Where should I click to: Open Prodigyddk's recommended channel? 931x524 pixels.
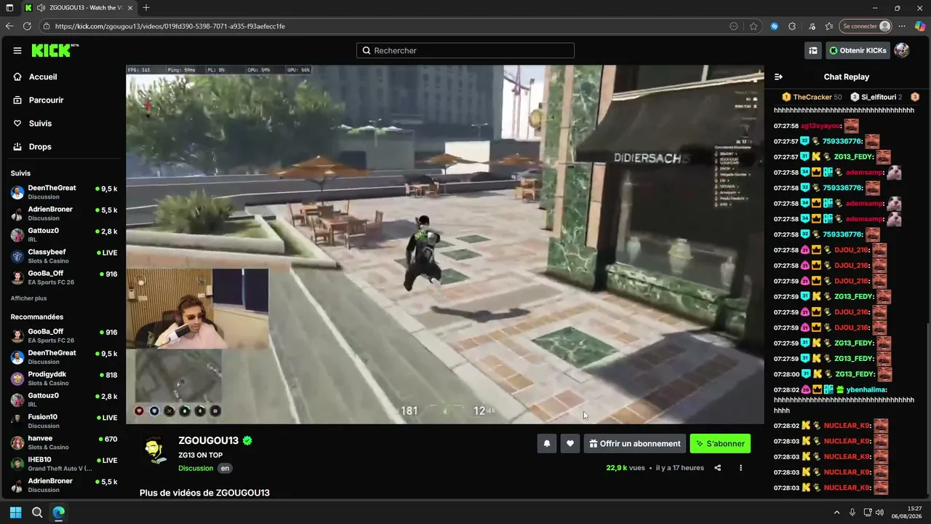coord(63,378)
